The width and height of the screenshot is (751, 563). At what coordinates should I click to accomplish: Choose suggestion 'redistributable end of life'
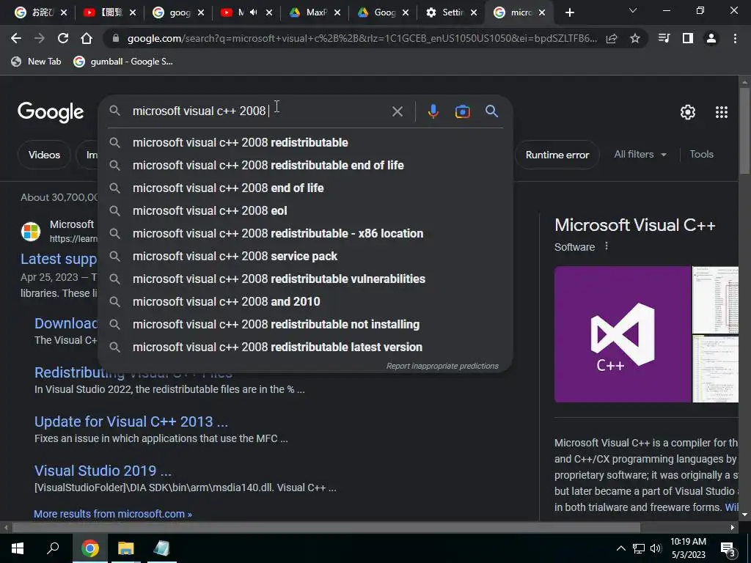click(306, 165)
